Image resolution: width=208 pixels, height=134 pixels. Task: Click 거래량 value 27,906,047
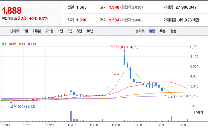coord(186,7)
